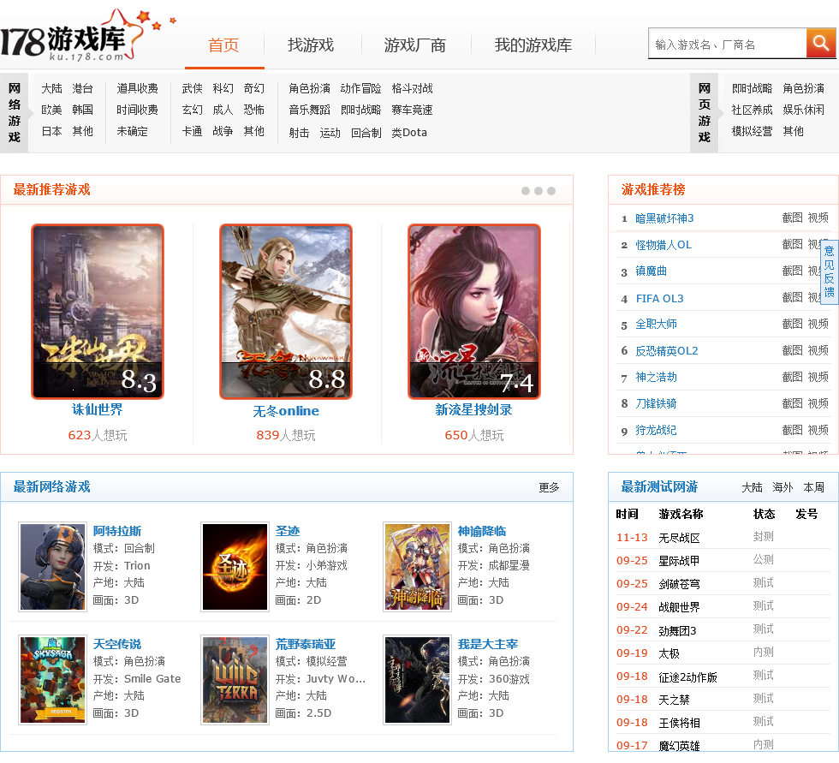The image size is (839, 763).
Task: Filter by 时间收费 payment type
Action: tap(138, 110)
